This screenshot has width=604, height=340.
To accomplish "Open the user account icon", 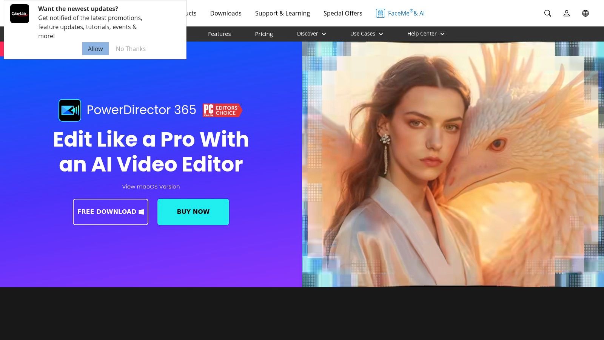I will (x=567, y=13).
